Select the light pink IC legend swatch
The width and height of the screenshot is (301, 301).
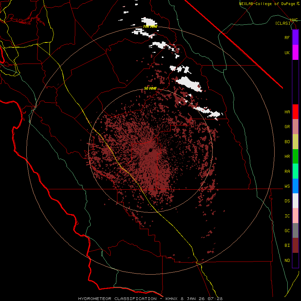pyautogui.click(x=295, y=216)
